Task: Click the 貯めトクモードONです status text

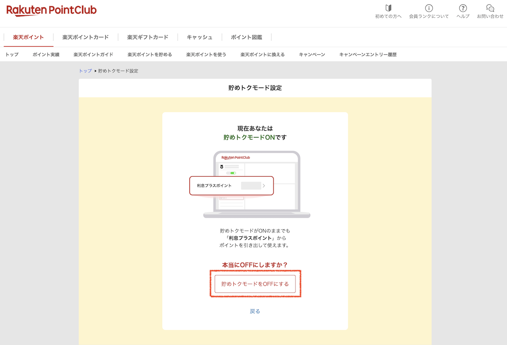Action: click(x=255, y=137)
